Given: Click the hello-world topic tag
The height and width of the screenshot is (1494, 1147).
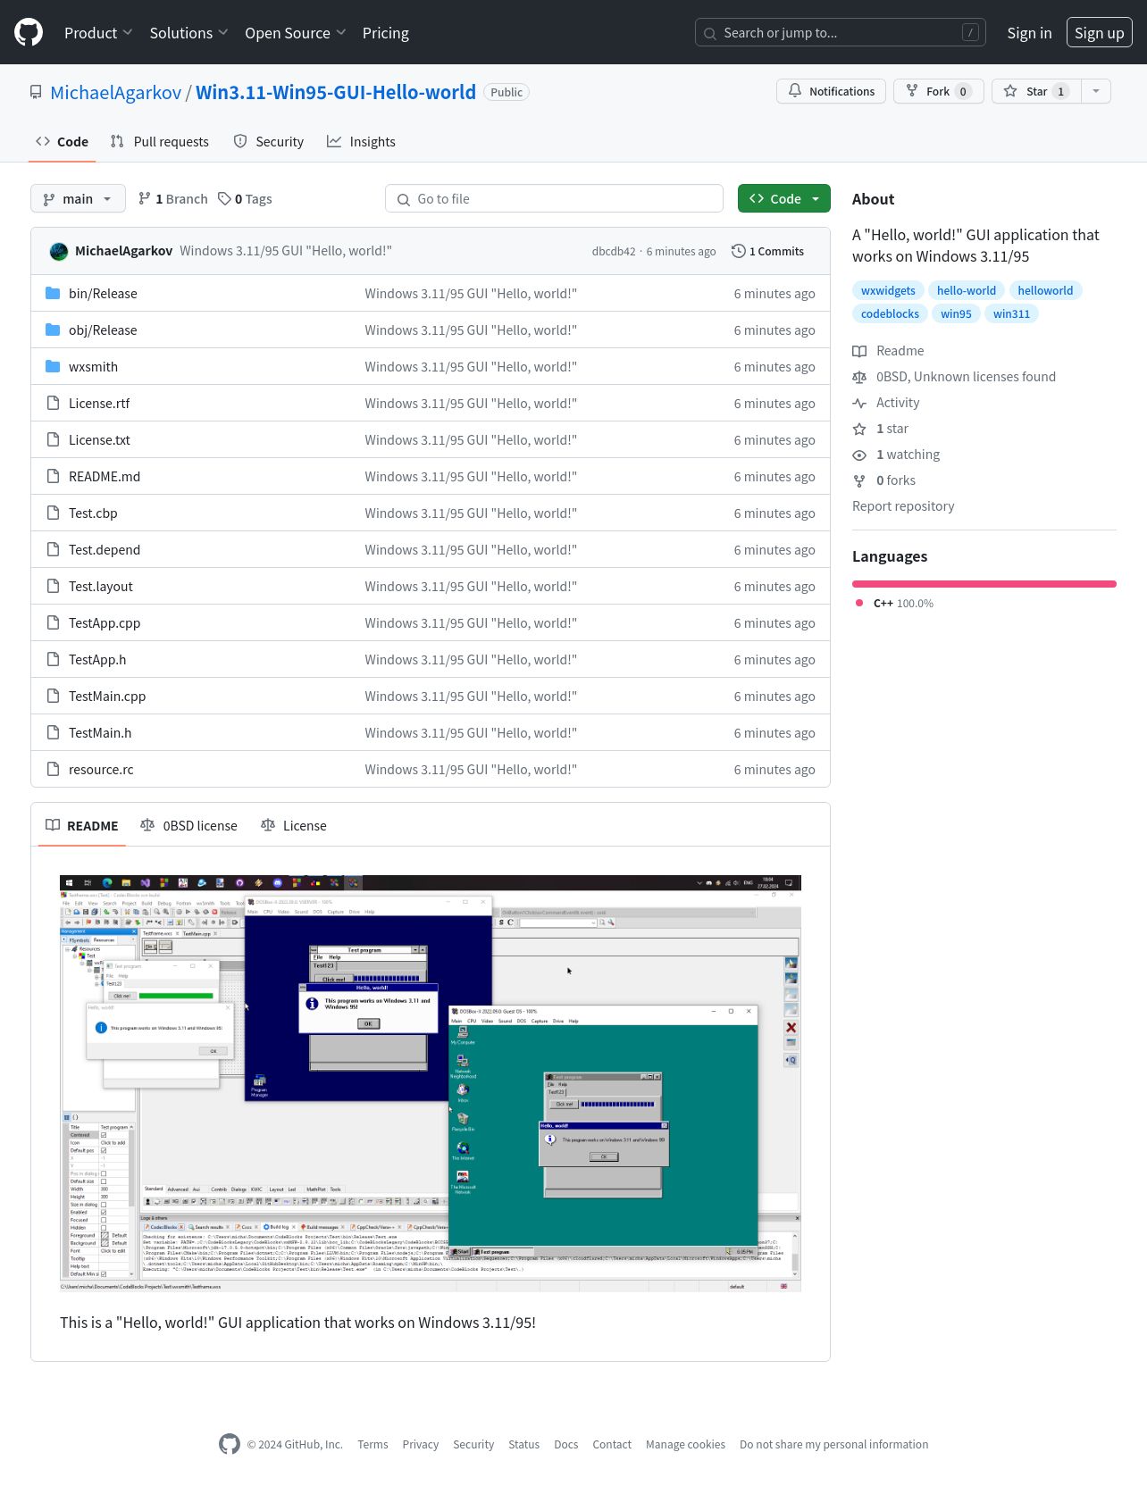Looking at the screenshot, I should pos(967,290).
